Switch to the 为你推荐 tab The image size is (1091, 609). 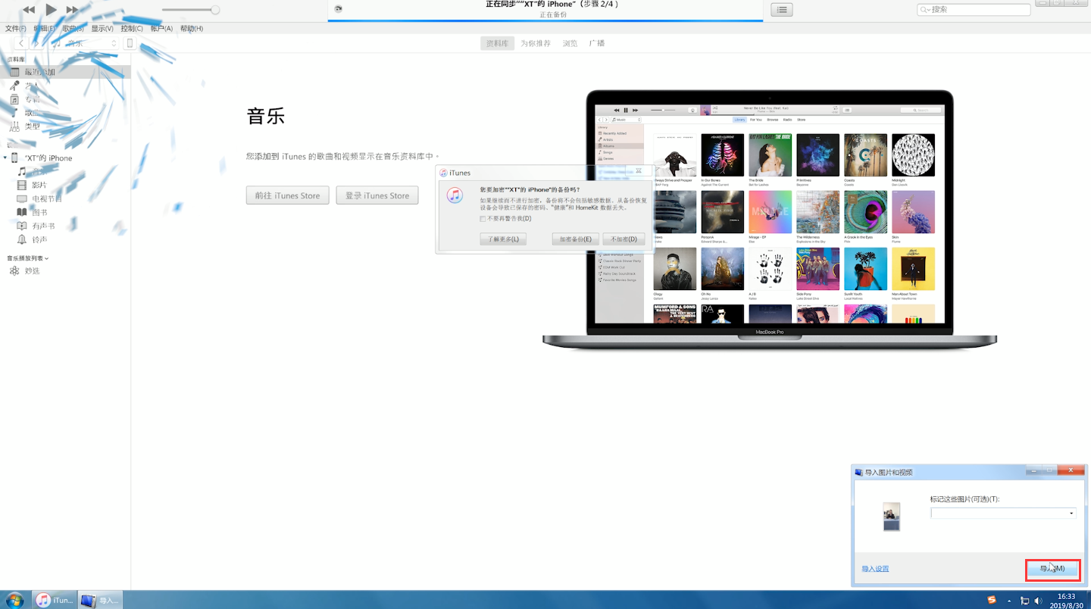[536, 43]
